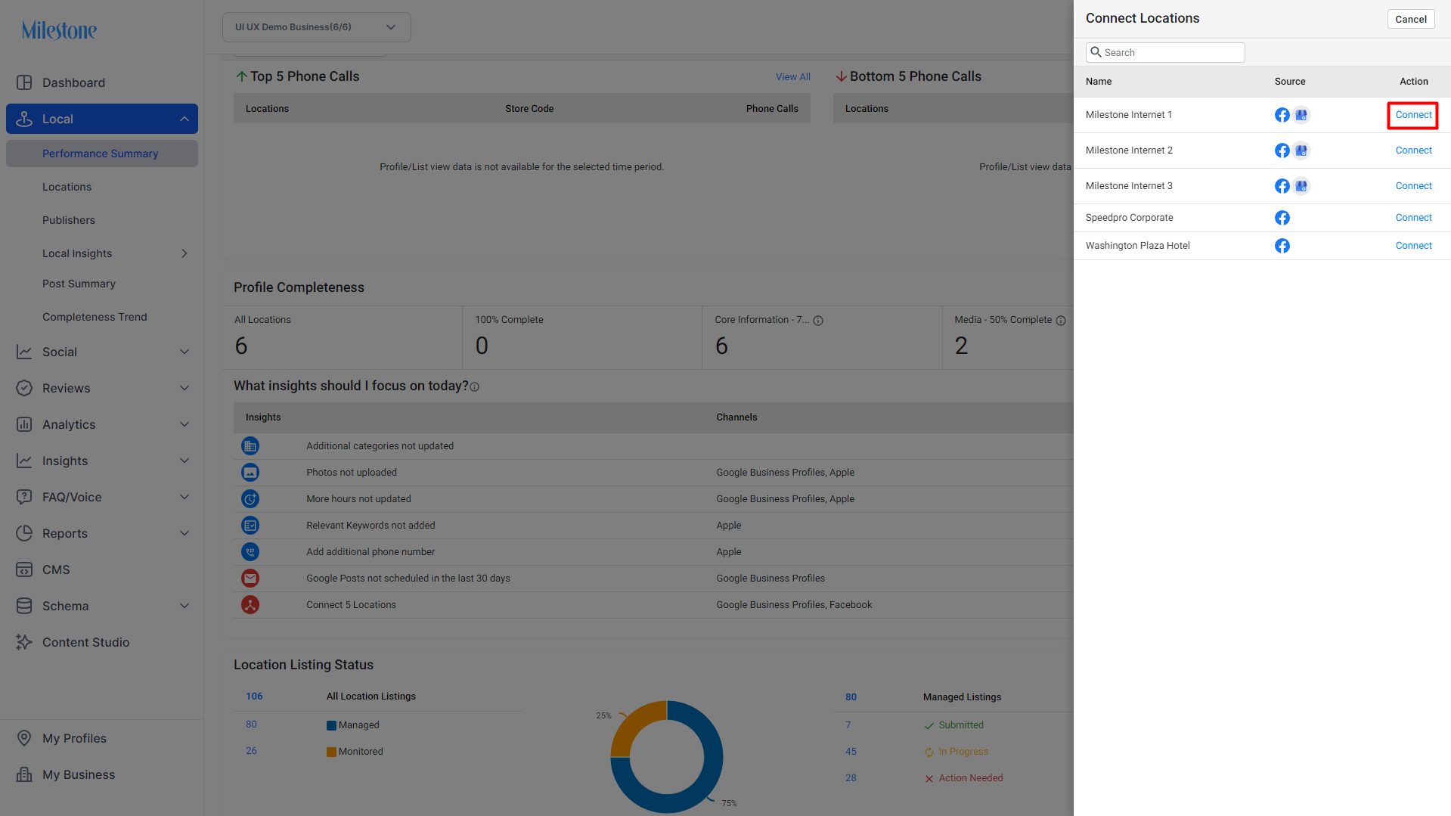Expand the Social menu section
The image size is (1451, 816).
102,352
